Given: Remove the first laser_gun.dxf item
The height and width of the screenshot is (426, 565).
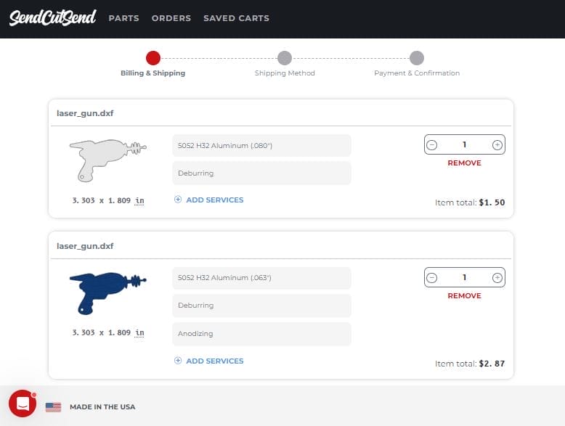Looking at the screenshot, I should tap(464, 163).
